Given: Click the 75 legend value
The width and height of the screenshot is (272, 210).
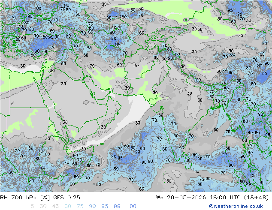Looking at the screenshot, I should click(x=80, y=206).
